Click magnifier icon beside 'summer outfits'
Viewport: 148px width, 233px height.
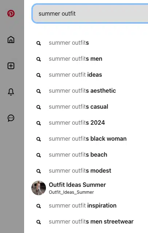pos(39,43)
